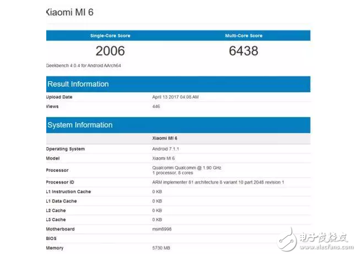Click the Processor ID row label
This screenshot has height=256, width=358.
[60, 182]
